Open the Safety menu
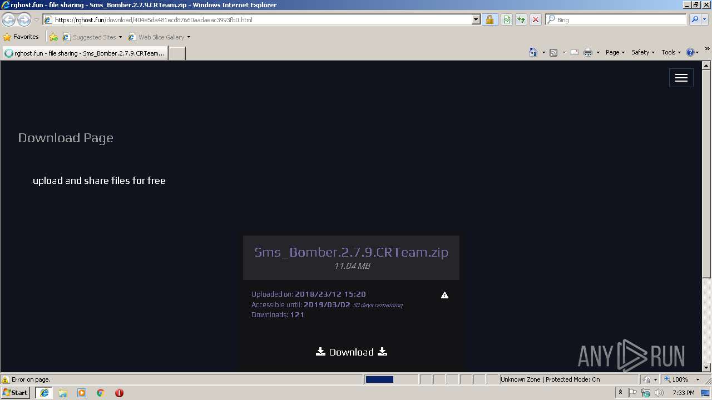This screenshot has width=712, height=400. [x=643, y=52]
